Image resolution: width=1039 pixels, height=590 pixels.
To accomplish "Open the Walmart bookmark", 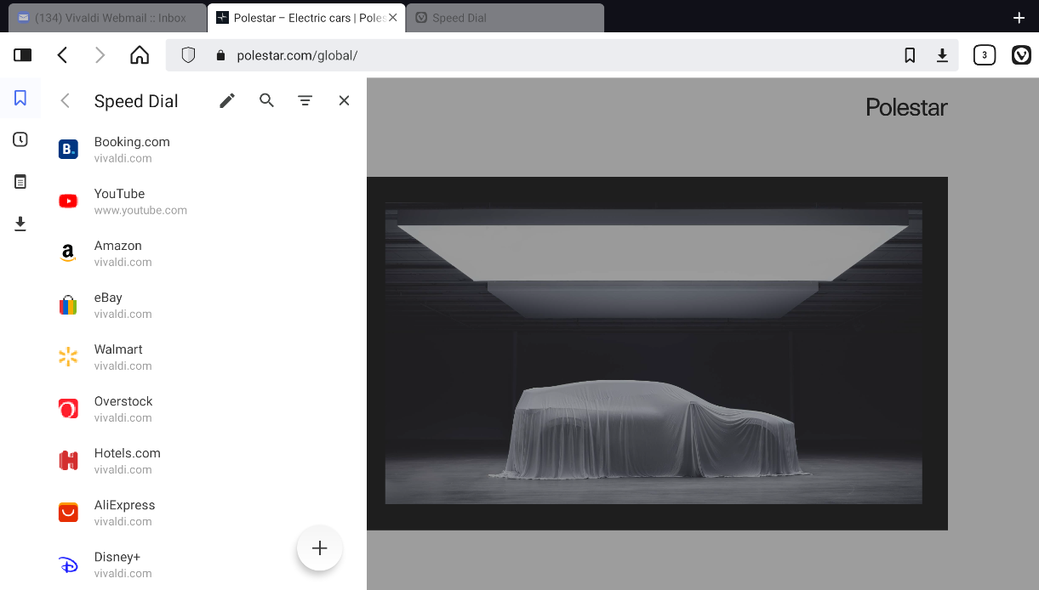I will [x=205, y=357].
